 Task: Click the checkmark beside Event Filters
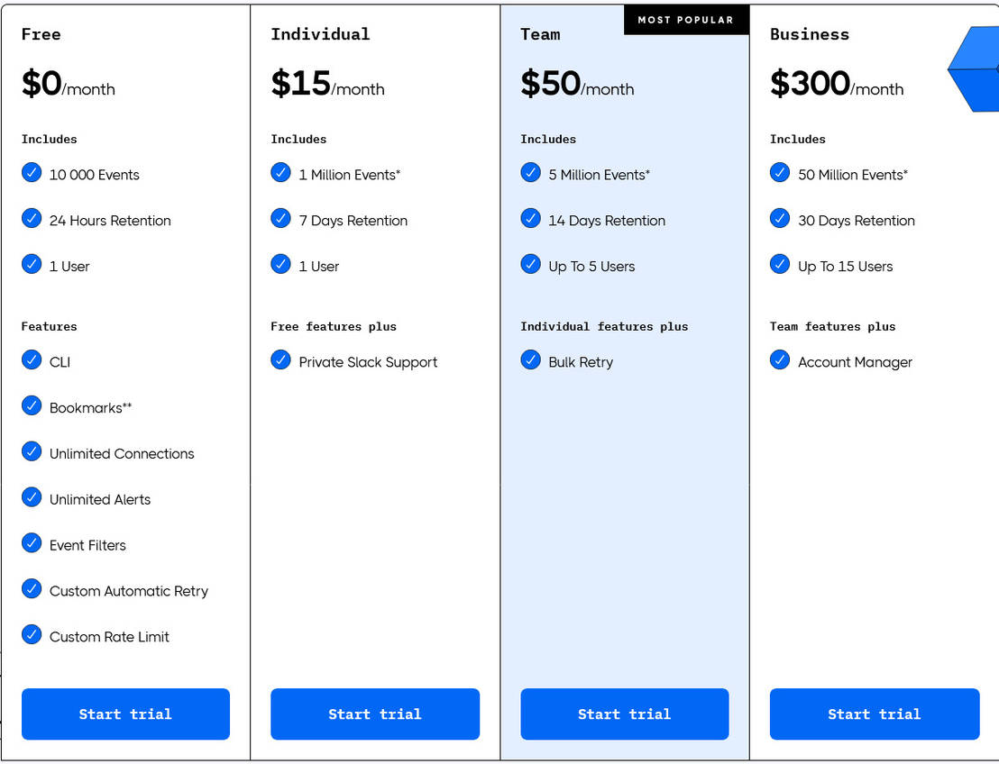[x=32, y=544]
